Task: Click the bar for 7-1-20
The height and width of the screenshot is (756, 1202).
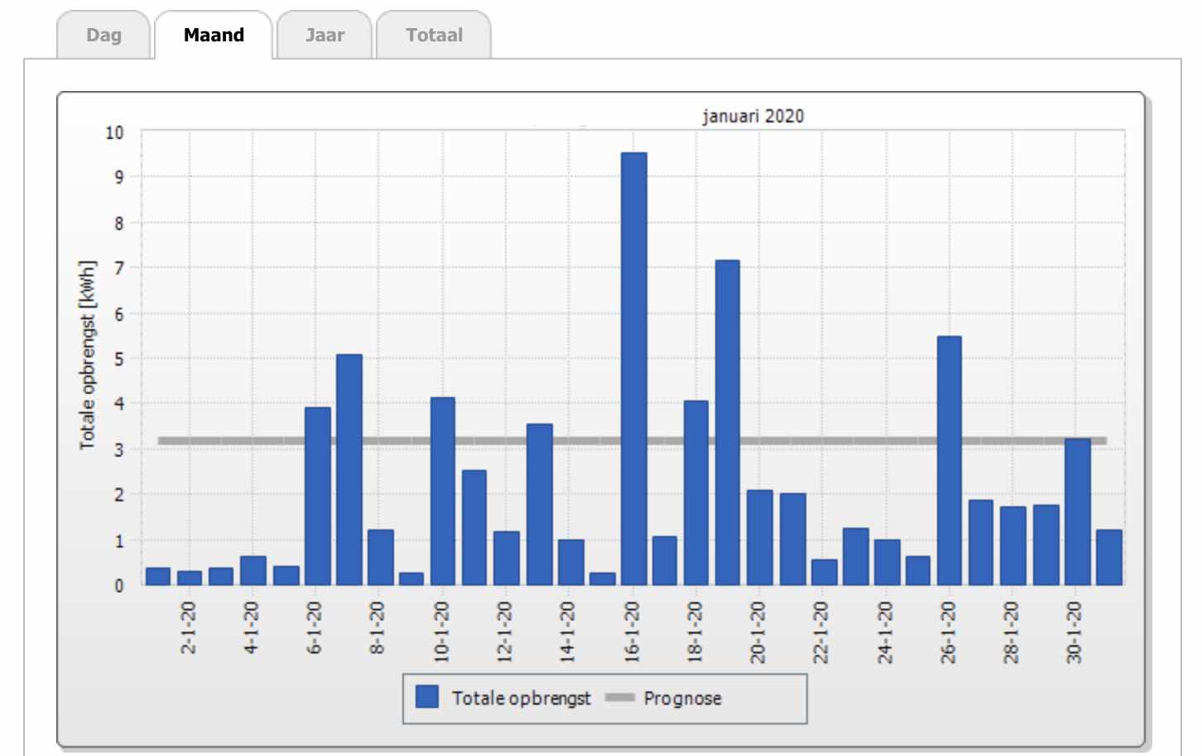Action: (x=349, y=470)
